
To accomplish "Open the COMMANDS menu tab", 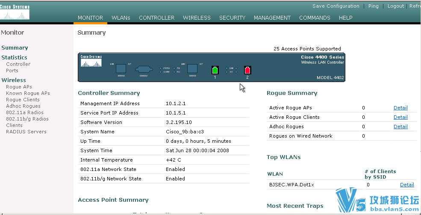I will (315, 18).
